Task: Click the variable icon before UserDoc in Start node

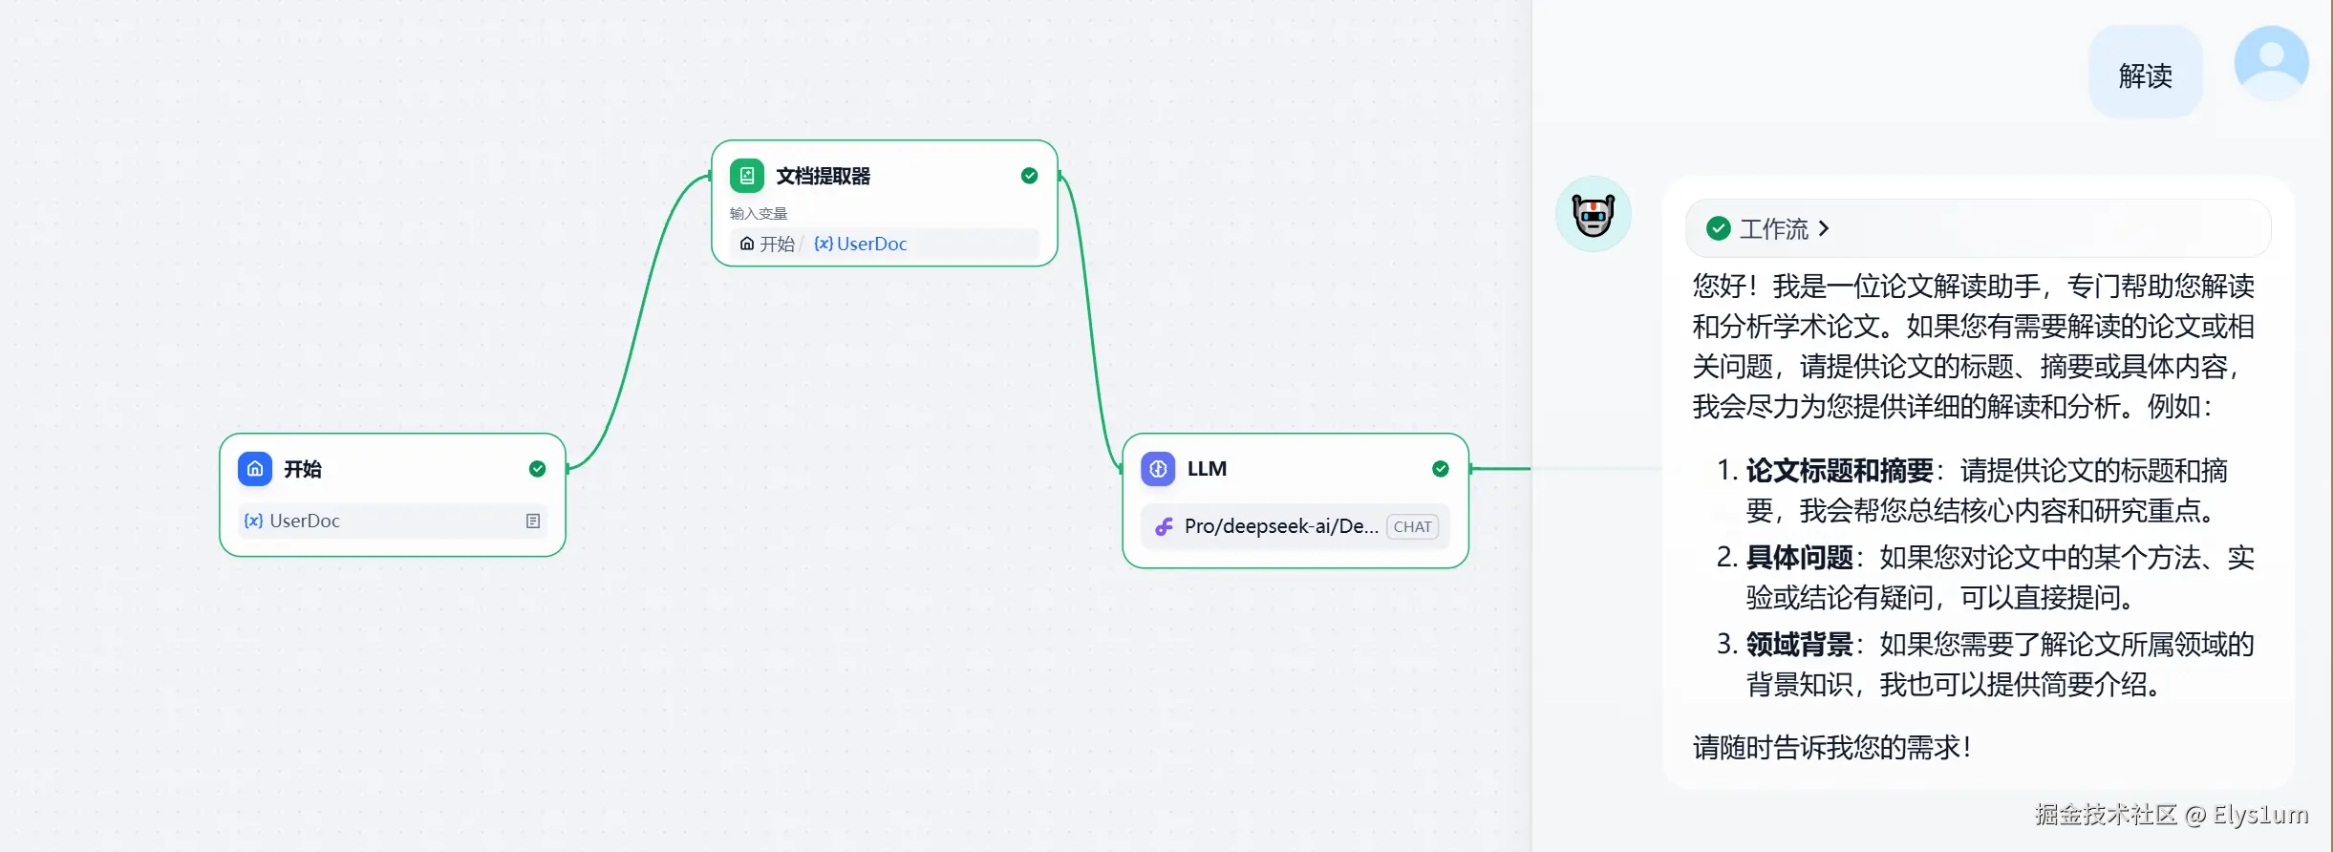Action: pyautogui.click(x=253, y=521)
